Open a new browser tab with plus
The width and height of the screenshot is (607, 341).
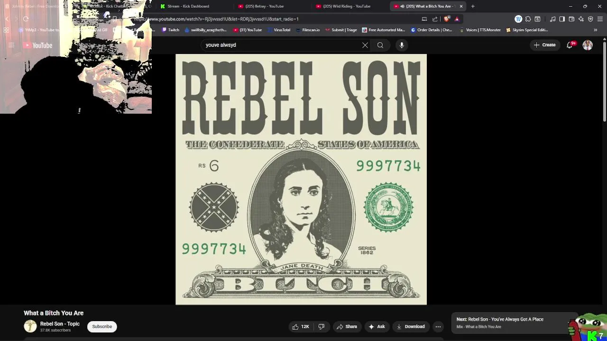(473, 6)
